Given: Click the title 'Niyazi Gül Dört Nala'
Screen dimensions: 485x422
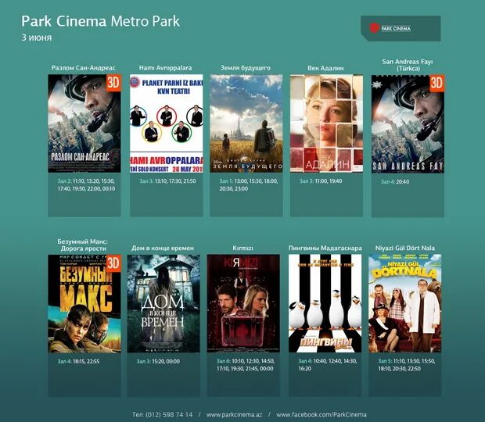Looking at the screenshot, I should point(405,248).
